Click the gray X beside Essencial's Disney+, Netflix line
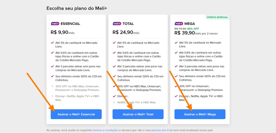Screen dimensions: 276x133 [x=52, y=96]
